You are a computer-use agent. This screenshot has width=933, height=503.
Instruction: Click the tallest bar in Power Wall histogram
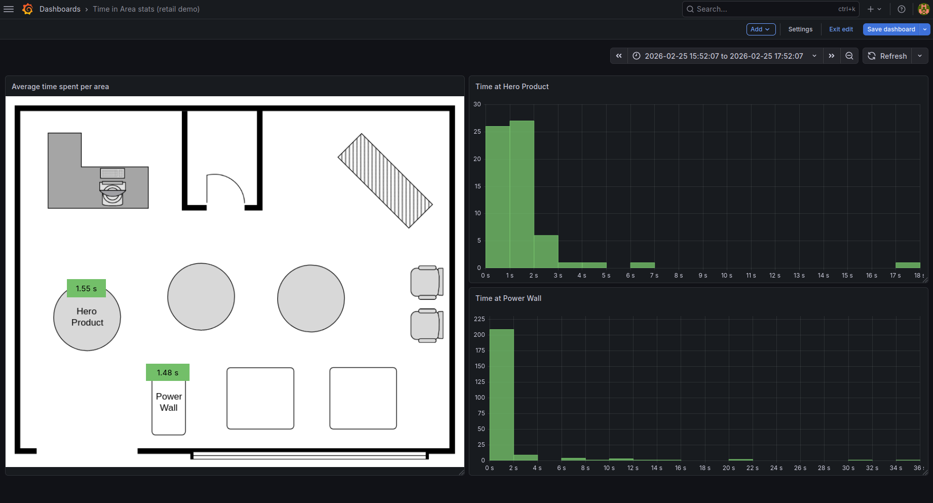(502, 395)
